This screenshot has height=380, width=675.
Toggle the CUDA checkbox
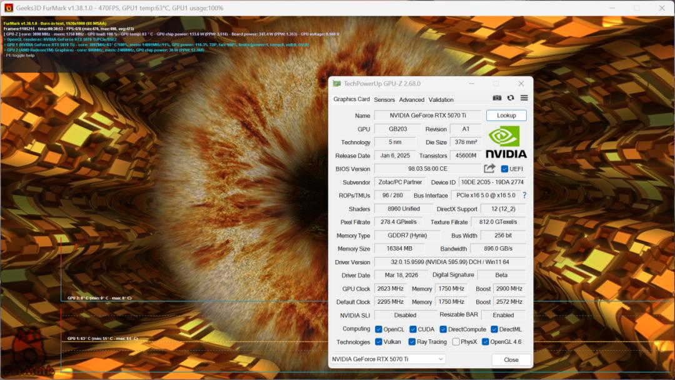[413, 329]
